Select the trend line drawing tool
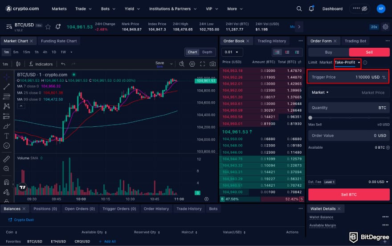This screenshot has width=392, height=246. click(x=7, y=87)
